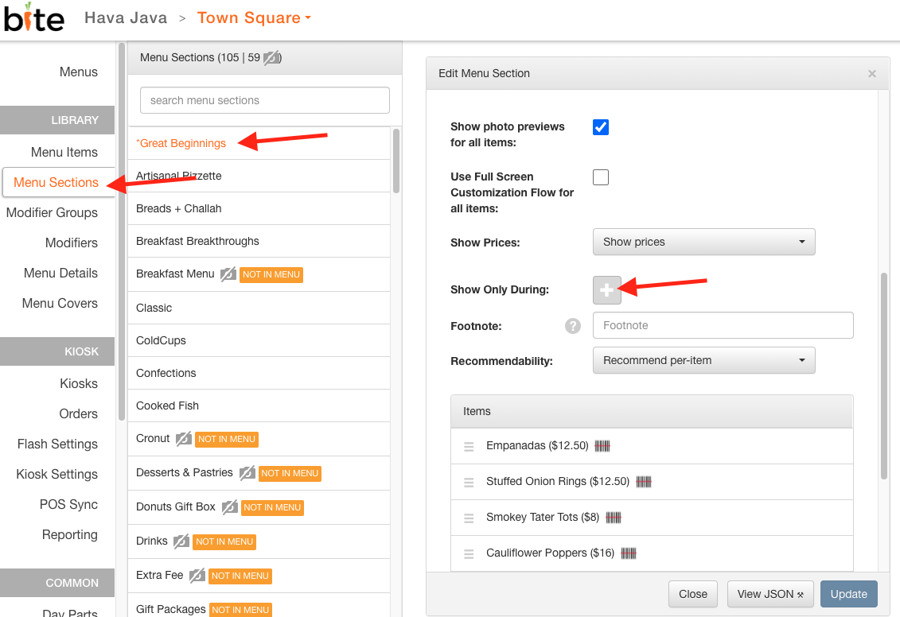Open the Show Prices dropdown
The width and height of the screenshot is (900, 617).
[703, 242]
